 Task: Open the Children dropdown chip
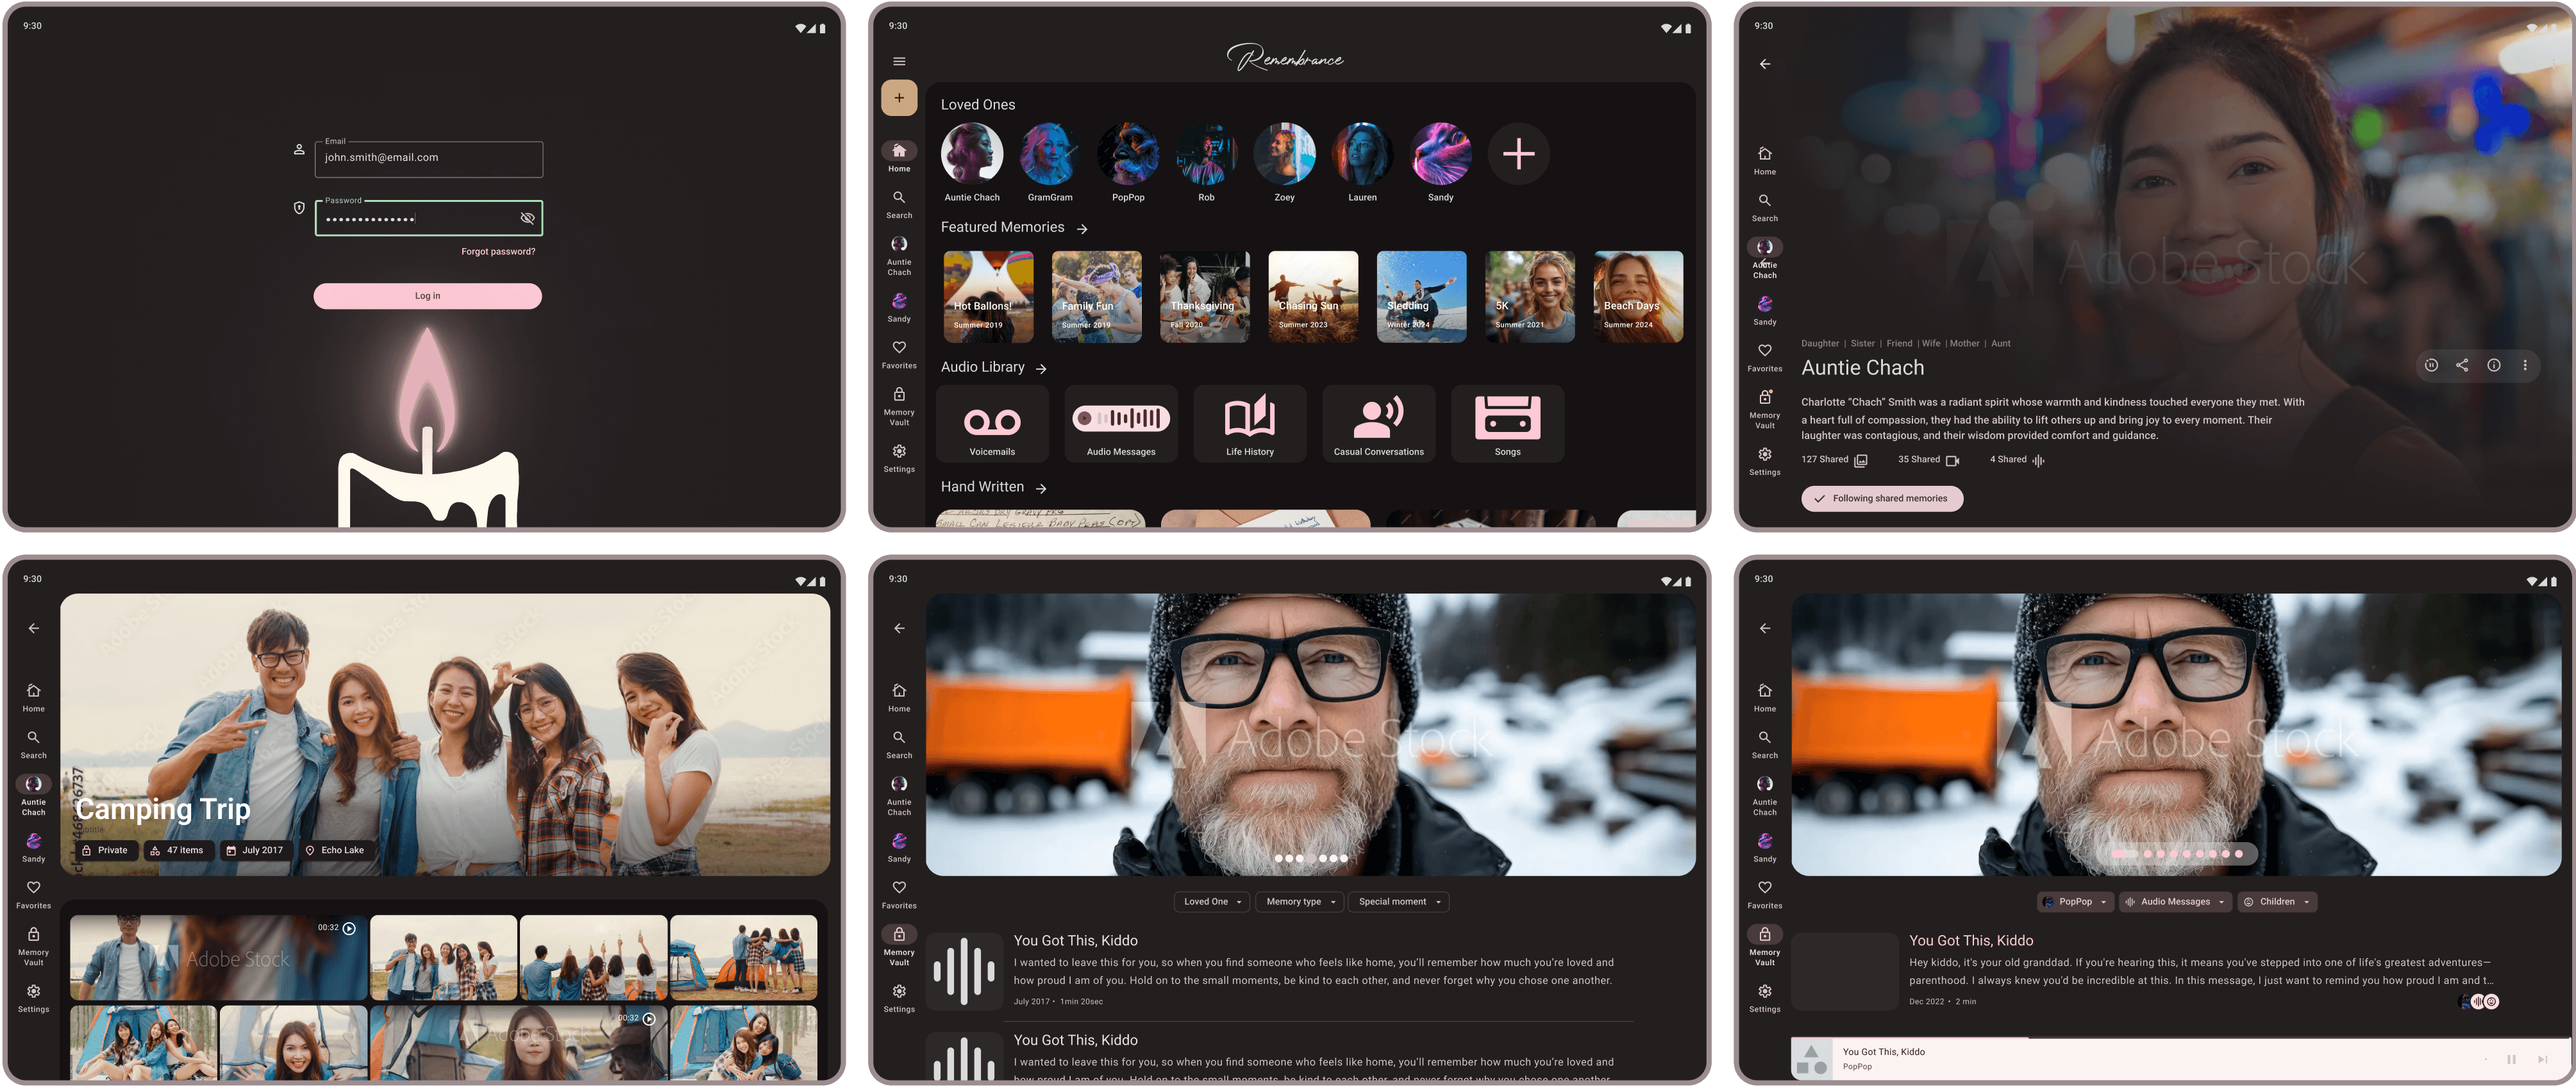coord(2277,902)
